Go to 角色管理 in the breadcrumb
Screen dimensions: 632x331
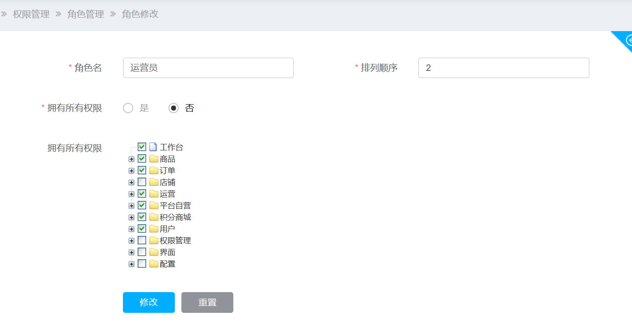click(86, 14)
